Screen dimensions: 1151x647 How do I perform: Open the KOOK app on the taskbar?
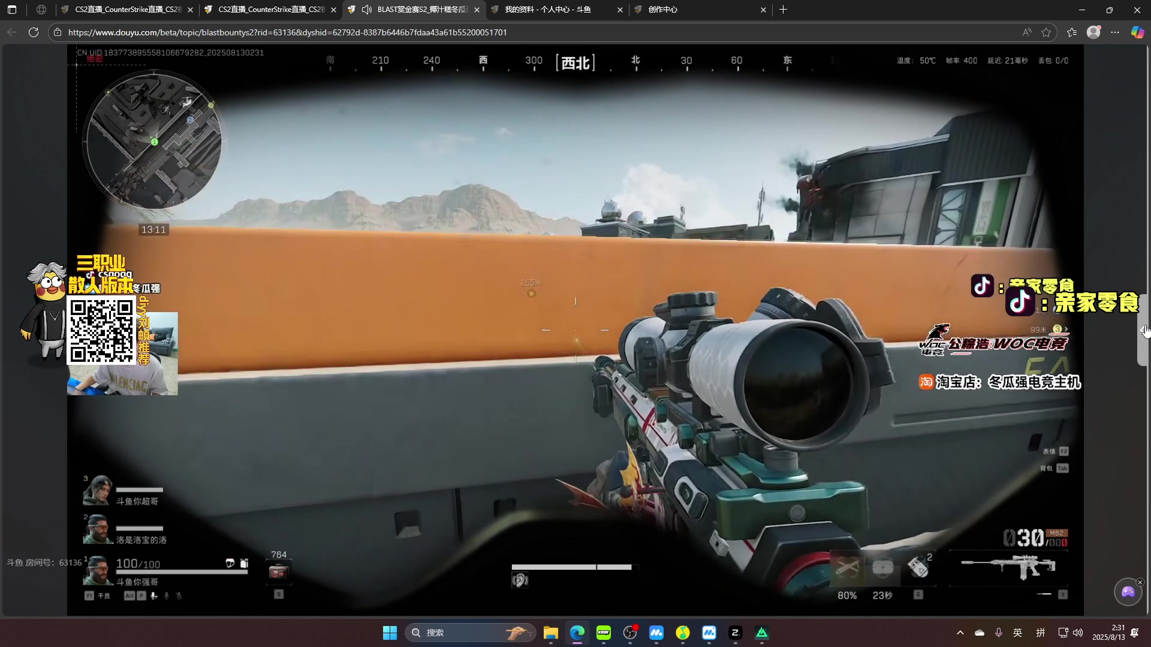pos(603,633)
